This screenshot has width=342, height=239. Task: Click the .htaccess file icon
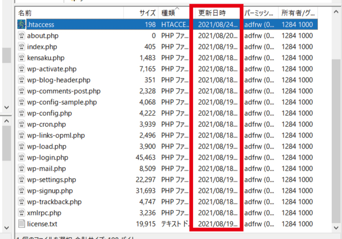coord(22,24)
